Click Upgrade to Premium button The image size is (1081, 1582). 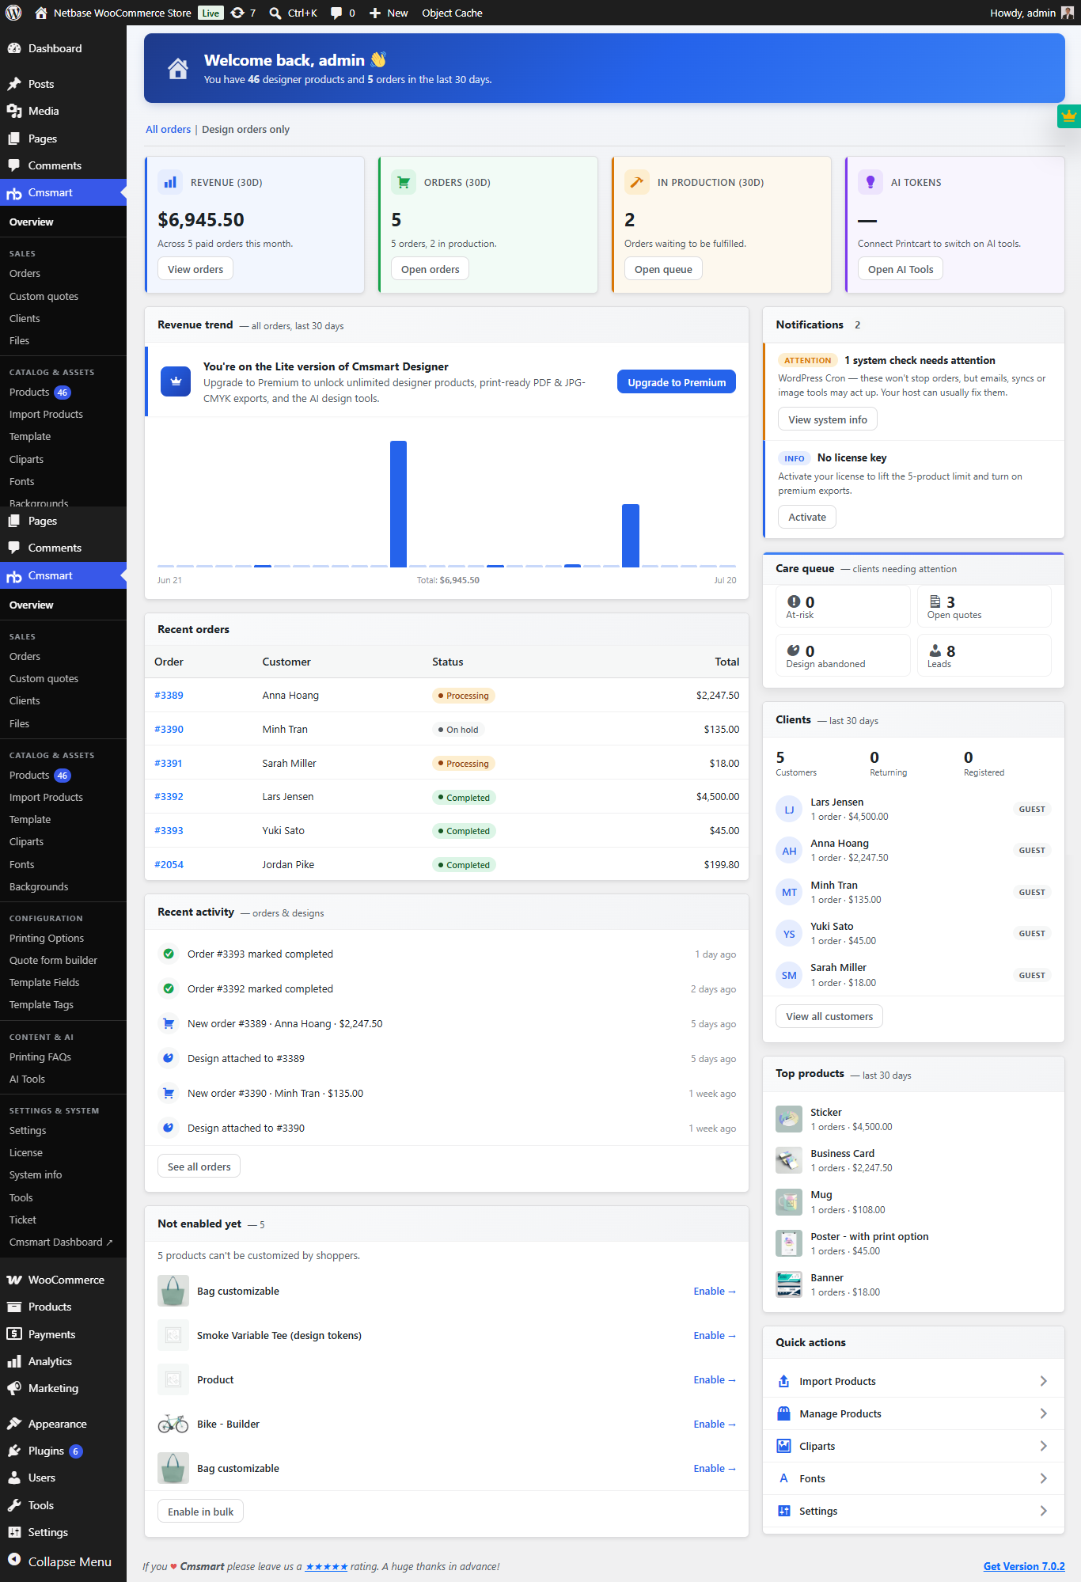[677, 382]
